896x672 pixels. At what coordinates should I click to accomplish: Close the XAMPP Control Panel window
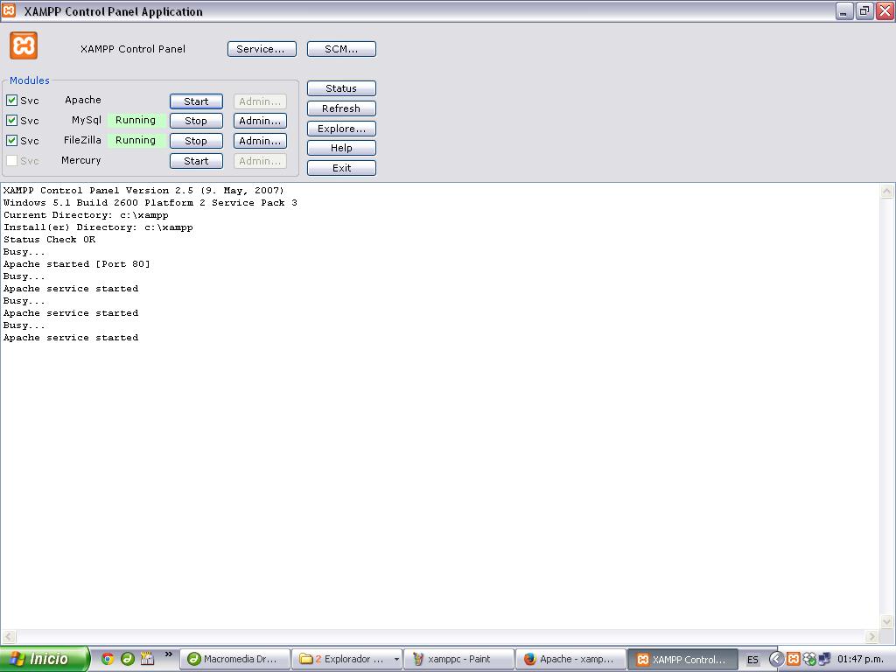885,10
